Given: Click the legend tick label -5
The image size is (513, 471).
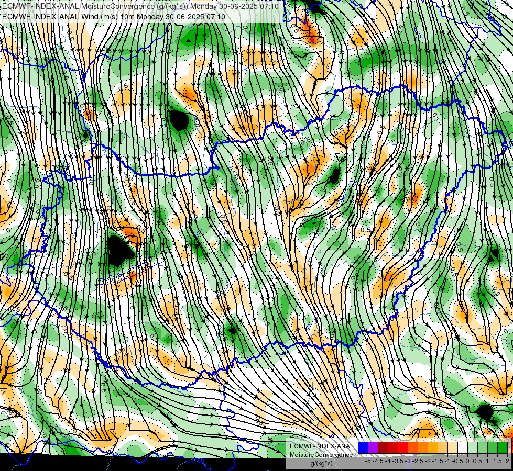Looking at the screenshot, I should click(368, 461).
